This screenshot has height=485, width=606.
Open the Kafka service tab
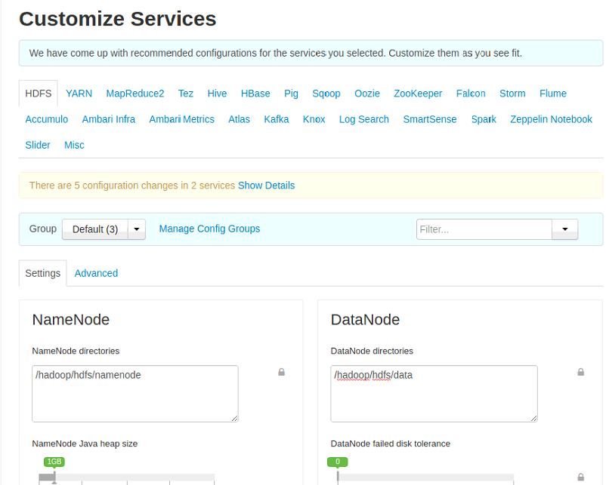276,119
